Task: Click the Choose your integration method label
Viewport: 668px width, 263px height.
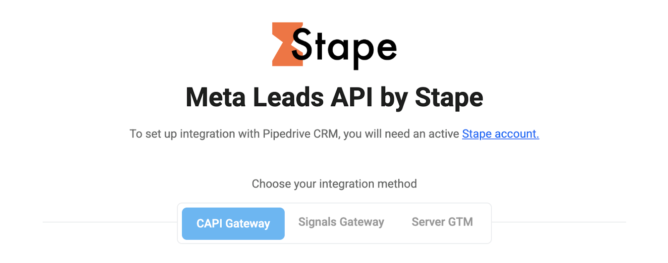Action: pyautogui.click(x=334, y=184)
